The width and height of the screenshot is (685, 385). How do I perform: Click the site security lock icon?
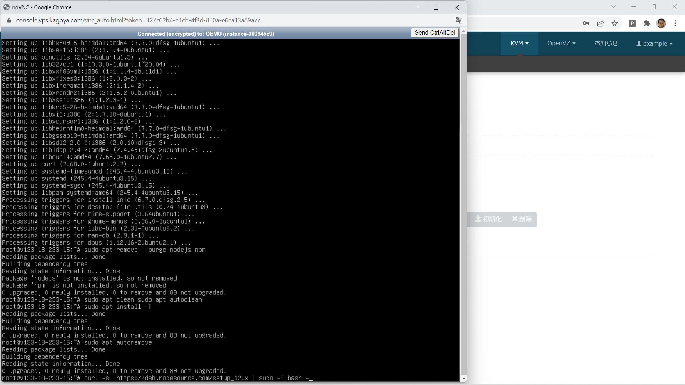tap(9, 20)
